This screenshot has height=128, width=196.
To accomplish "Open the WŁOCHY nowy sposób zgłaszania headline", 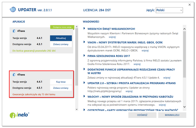I will (x=130, y=97).
